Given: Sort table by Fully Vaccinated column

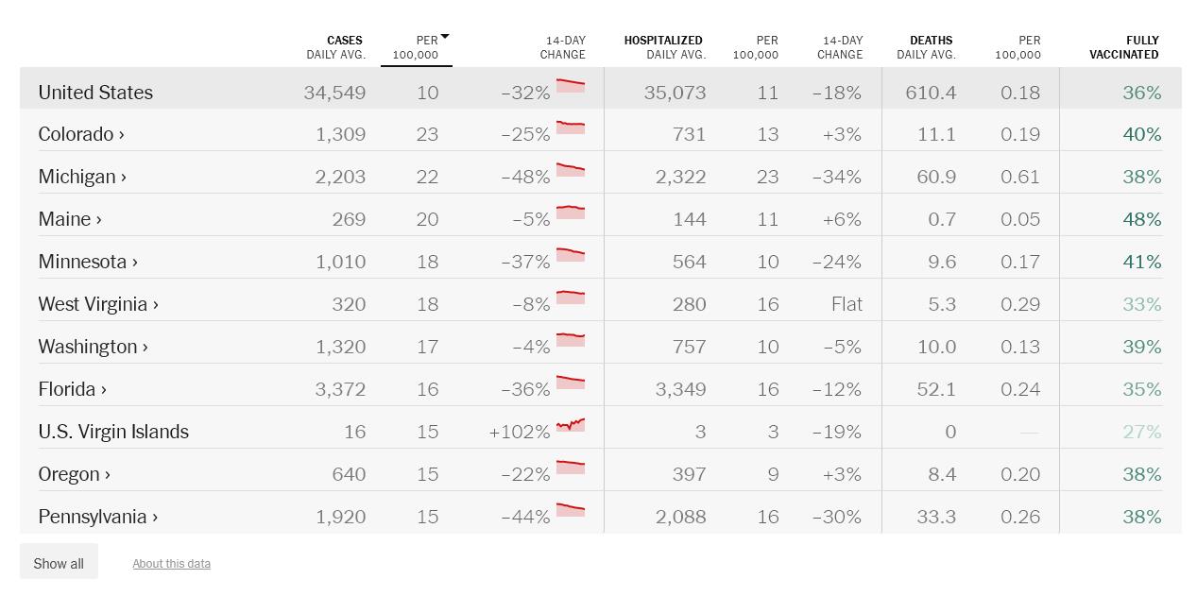Looking at the screenshot, I should coord(1123,47).
